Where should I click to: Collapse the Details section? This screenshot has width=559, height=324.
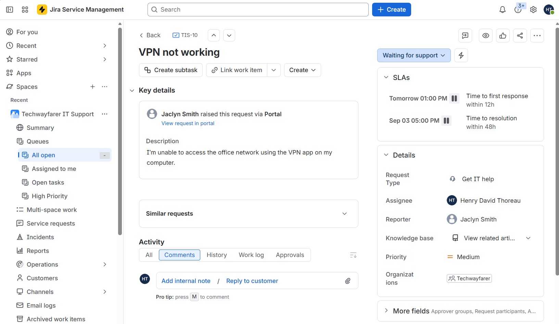(x=386, y=155)
